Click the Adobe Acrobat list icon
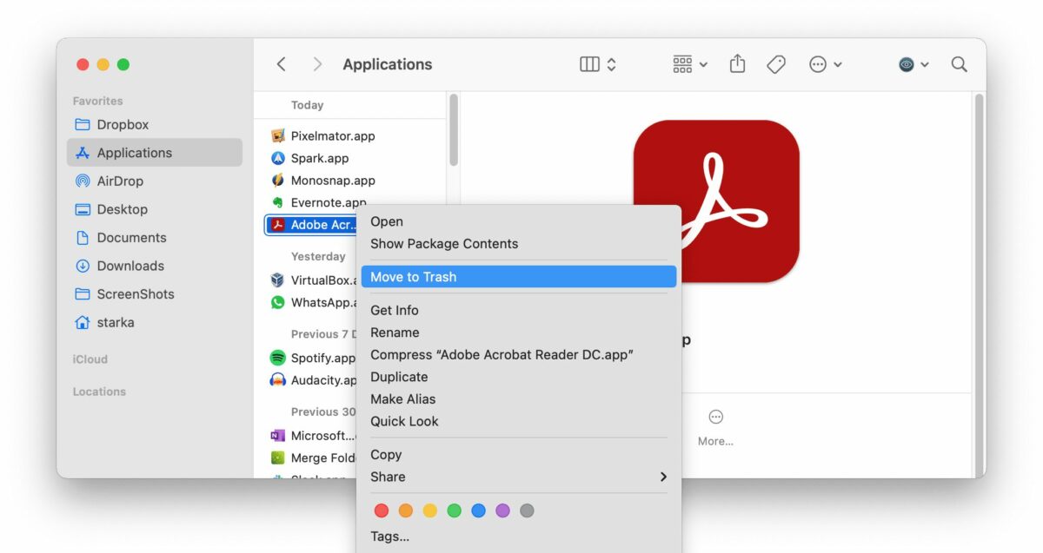The image size is (1043, 553). (278, 225)
